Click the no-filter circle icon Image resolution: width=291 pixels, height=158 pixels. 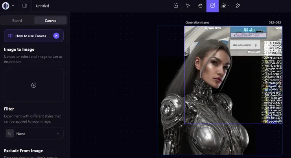pyautogui.click(x=10, y=133)
